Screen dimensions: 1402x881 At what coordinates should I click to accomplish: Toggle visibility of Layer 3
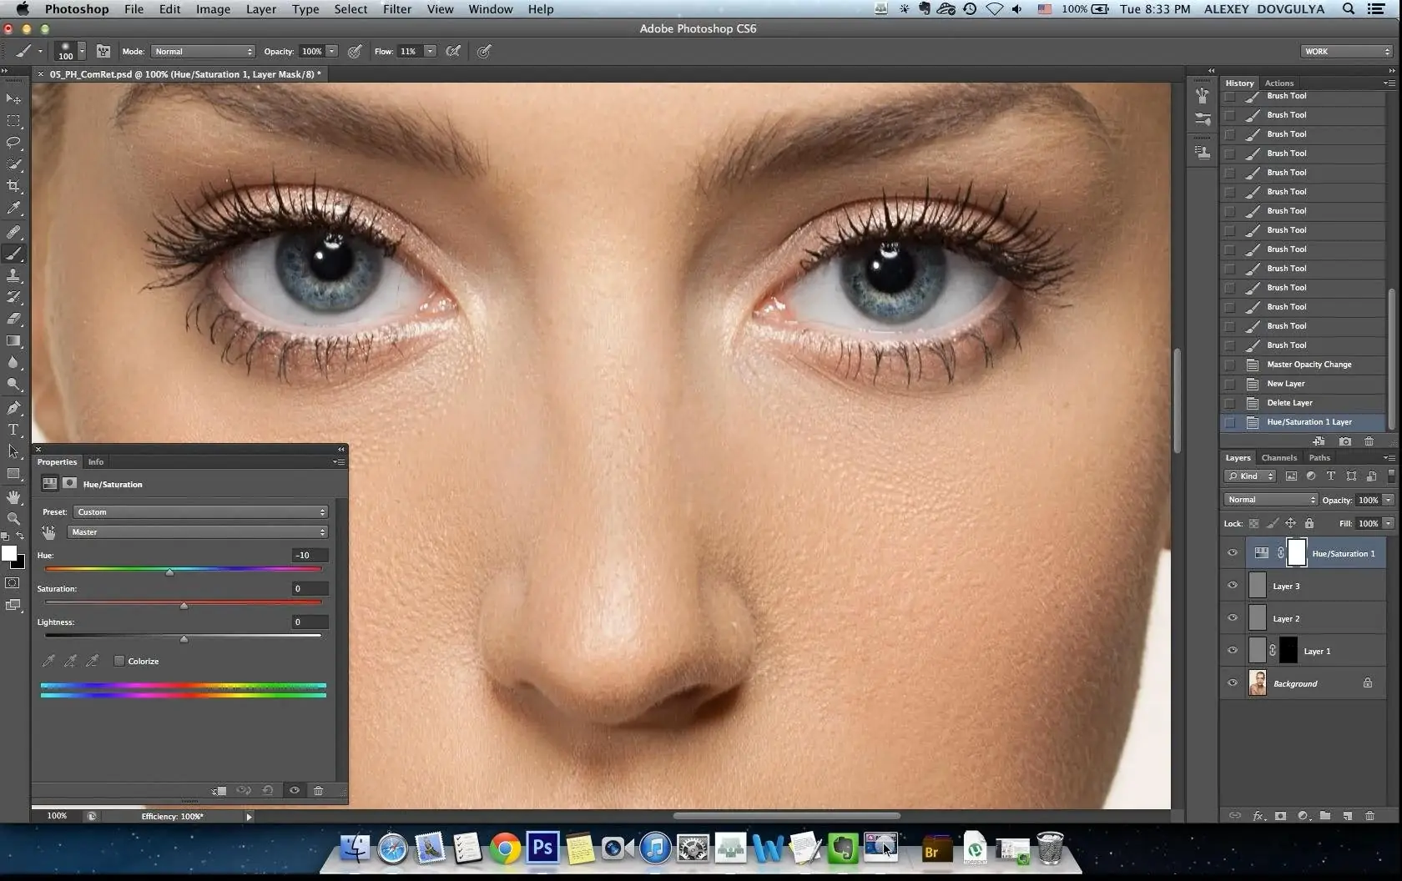click(1233, 586)
